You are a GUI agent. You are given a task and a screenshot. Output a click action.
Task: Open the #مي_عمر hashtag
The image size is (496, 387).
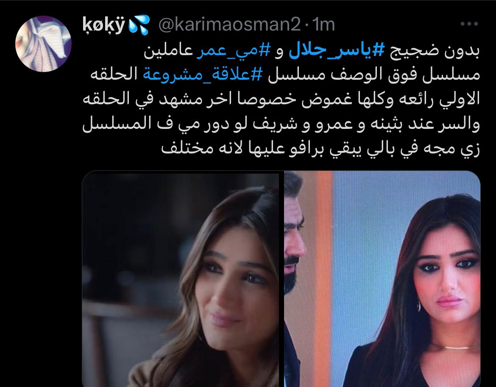point(233,51)
